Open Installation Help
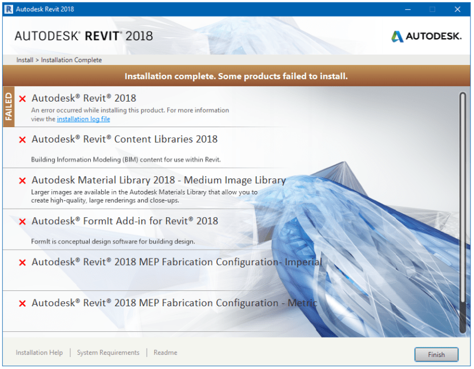The image size is (474, 369). point(39,352)
